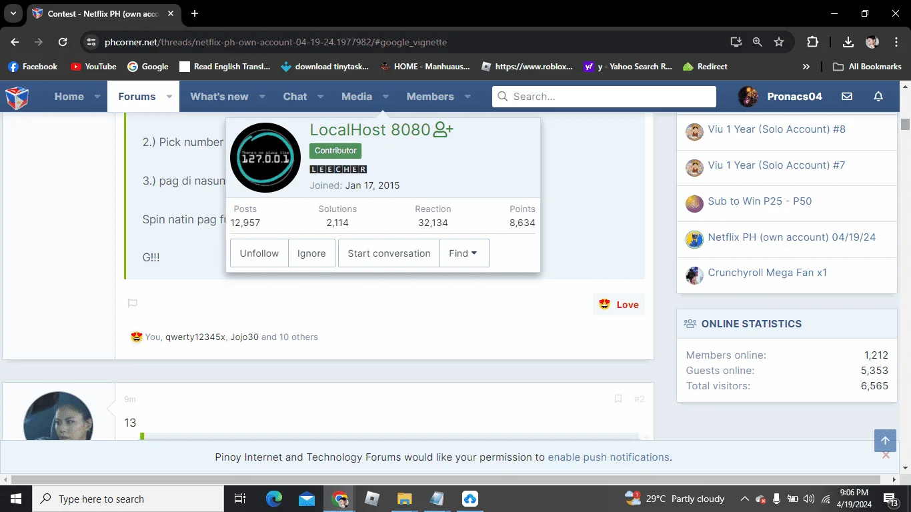Open the zoom magnifier icon in address bar
The image size is (911, 512).
click(758, 42)
